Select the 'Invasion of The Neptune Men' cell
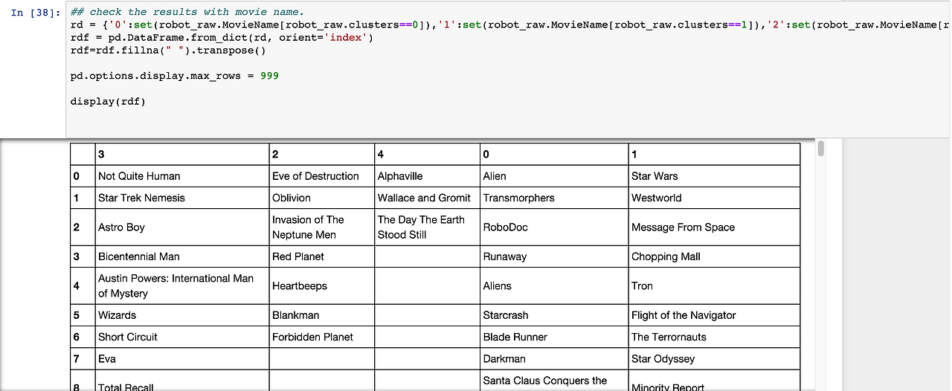This screenshot has height=391, width=952. coord(322,227)
